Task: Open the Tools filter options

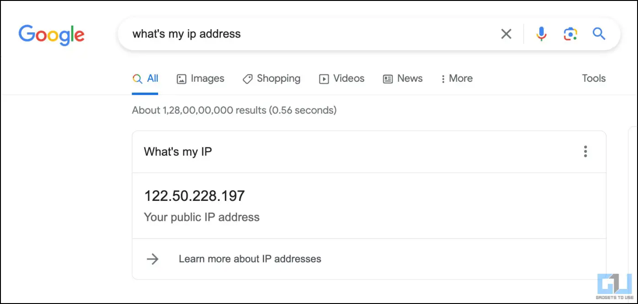Action: (594, 79)
